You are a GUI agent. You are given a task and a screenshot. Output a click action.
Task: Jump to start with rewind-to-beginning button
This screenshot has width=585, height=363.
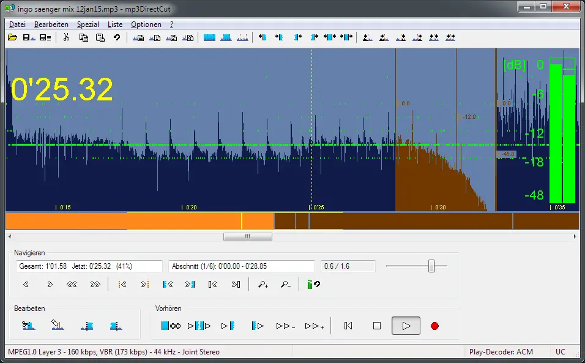(x=348, y=326)
